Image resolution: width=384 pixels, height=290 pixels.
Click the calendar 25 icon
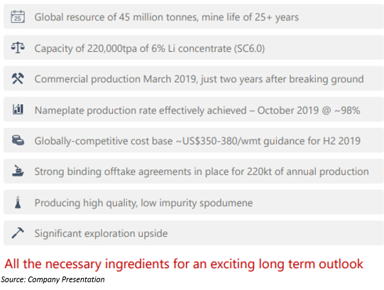coord(18,17)
